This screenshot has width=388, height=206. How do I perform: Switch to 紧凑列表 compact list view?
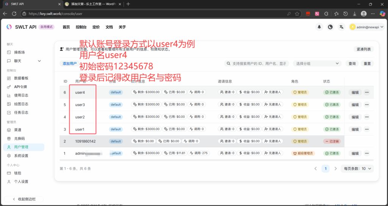click(364, 49)
